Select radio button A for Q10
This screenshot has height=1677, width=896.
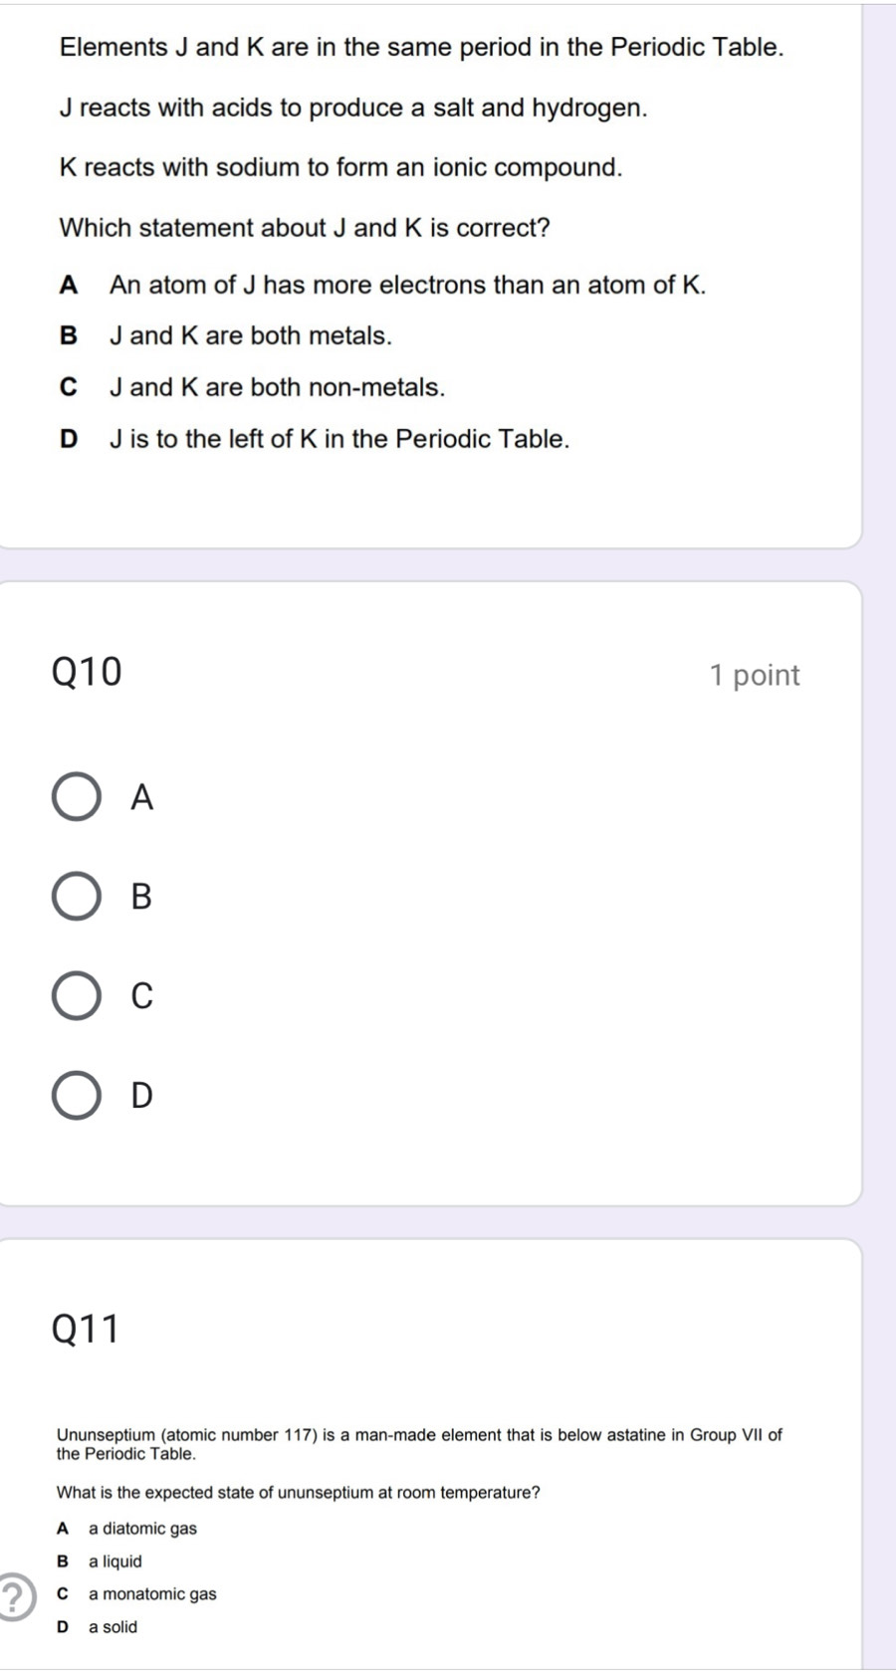point(77,796)
